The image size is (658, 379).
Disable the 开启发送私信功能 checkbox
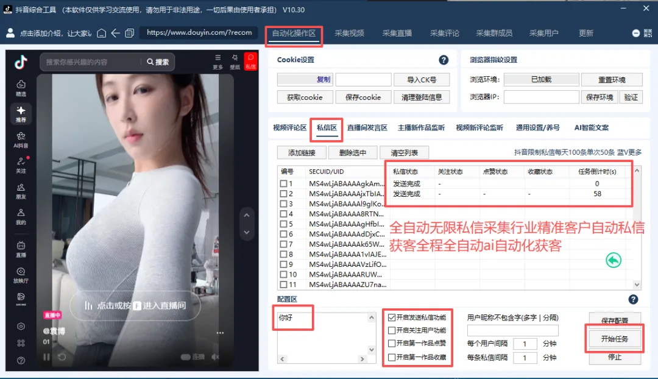click(392, 317)
